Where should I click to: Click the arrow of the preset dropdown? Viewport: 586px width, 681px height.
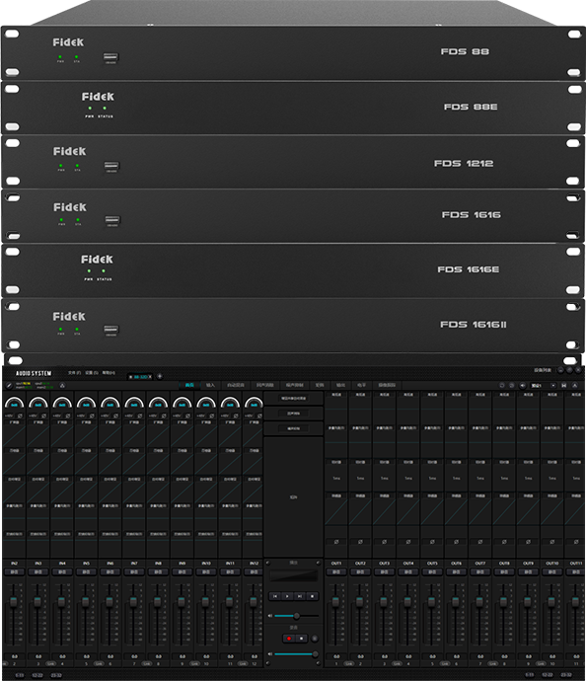pos(553,385)
